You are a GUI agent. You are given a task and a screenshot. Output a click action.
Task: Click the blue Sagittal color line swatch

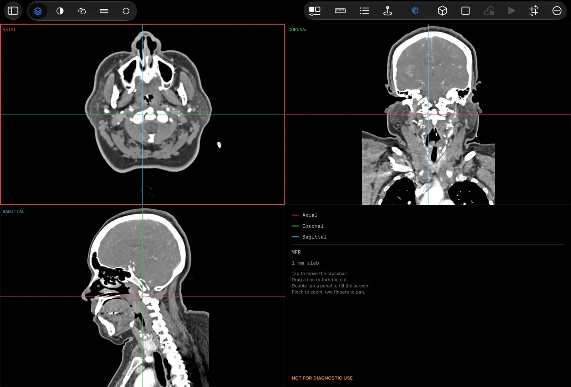(295, 237)
